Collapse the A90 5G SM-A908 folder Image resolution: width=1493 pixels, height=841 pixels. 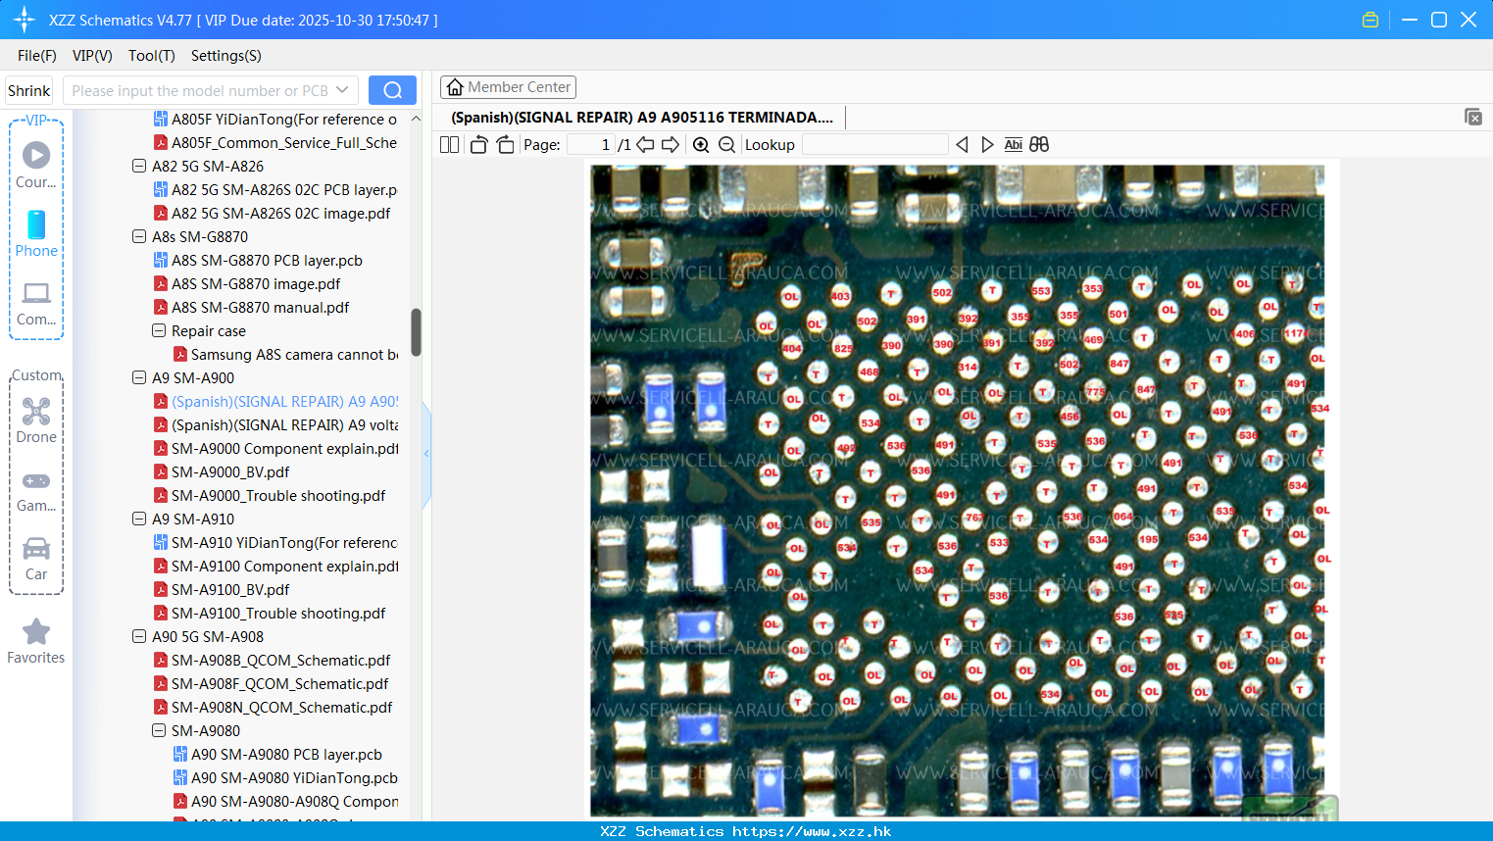point(139,637)
